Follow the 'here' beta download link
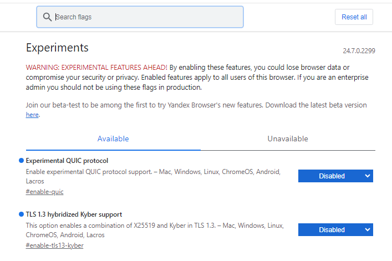The width and height of the screenshot is (392, 261). tap(32, 115)
